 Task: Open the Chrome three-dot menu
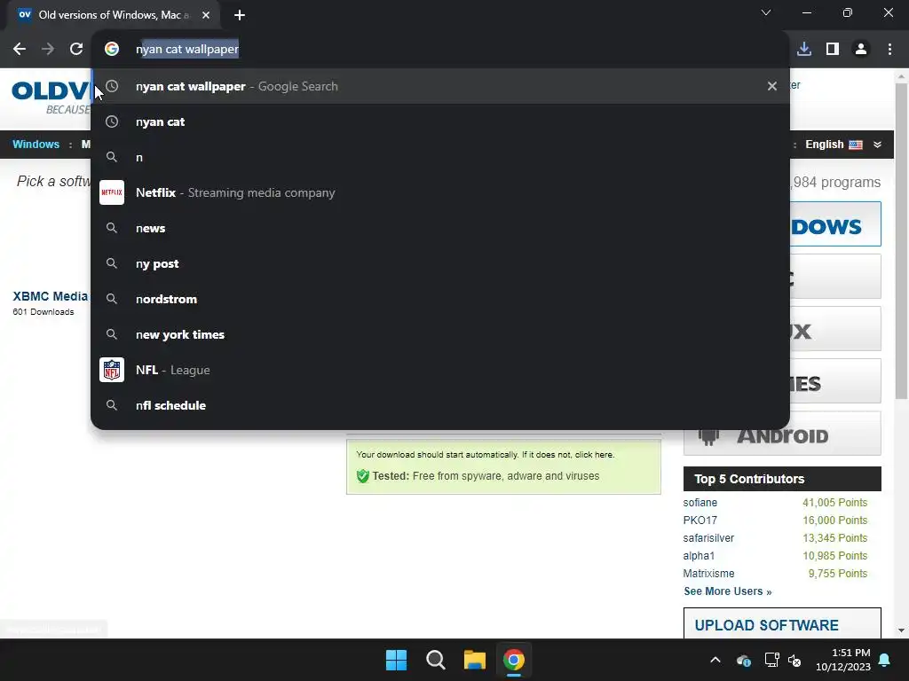tap(889, 50)
